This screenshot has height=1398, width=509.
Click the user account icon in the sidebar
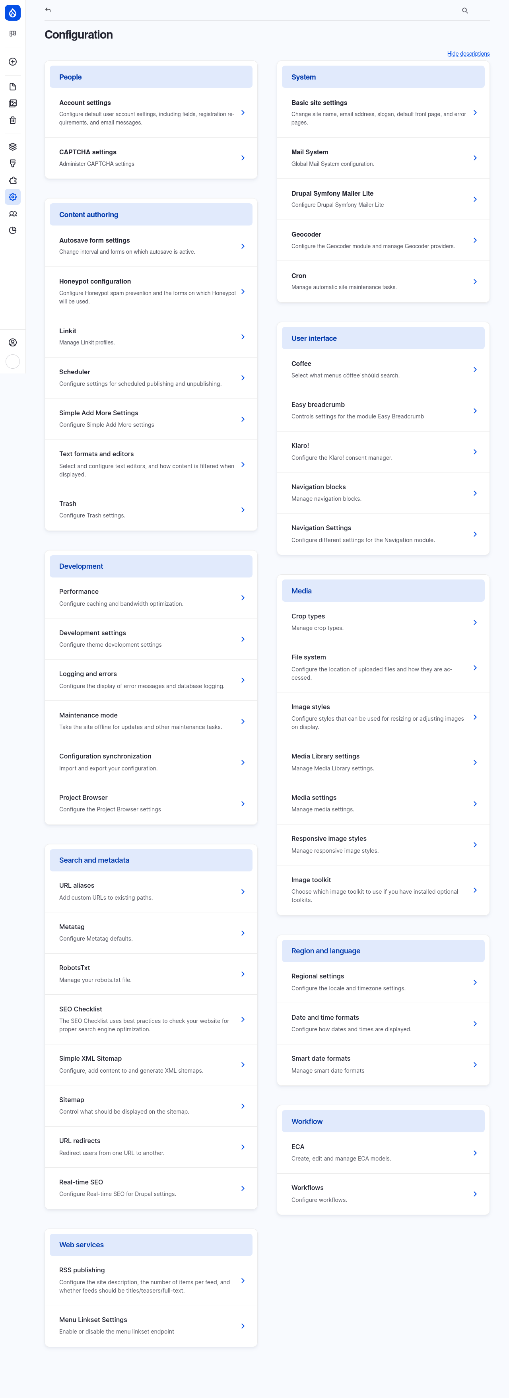coord(12,342)
